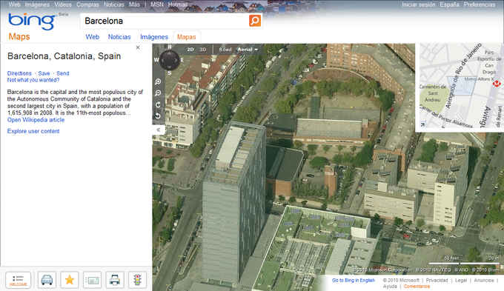504x291 pixels.
Task: Click Go to Bing in English
Action: tap(354, 280)
